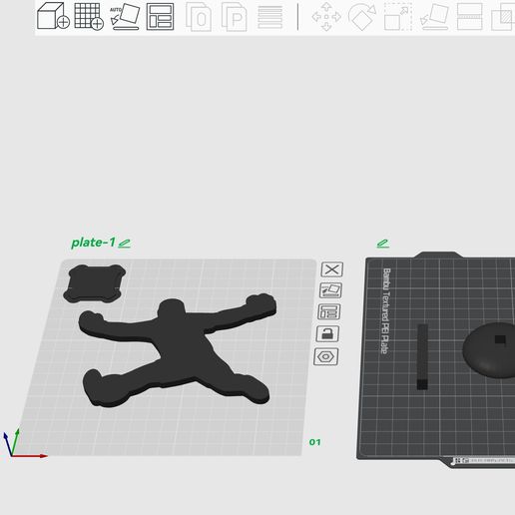Select the Rotate tool

click(362, 17)
